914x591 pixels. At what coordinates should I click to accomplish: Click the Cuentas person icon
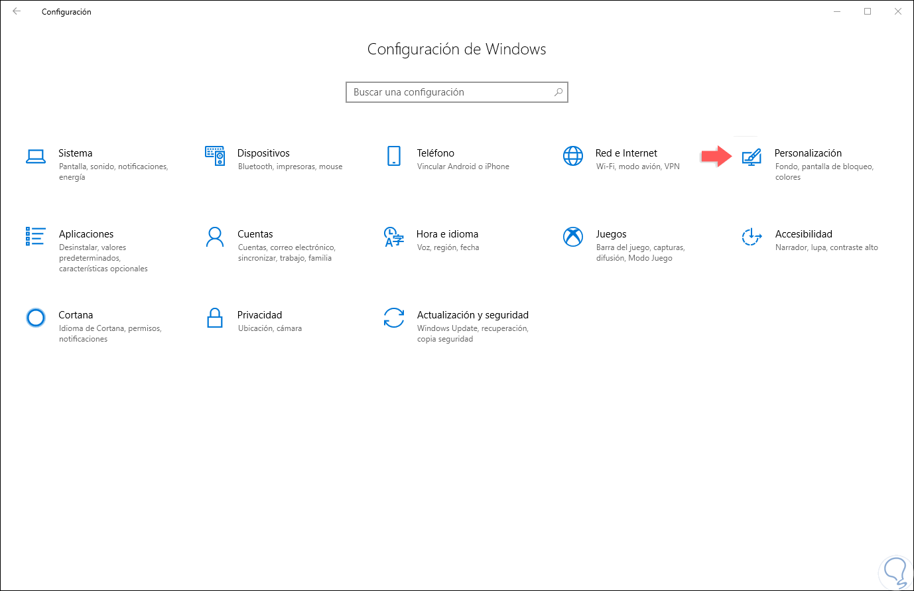point(215,237)
